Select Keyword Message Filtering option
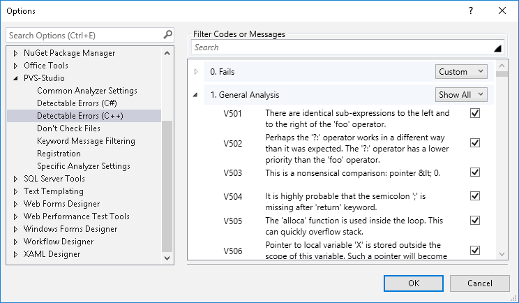This screenshot has height=303, width=519. tap(86, 141)
